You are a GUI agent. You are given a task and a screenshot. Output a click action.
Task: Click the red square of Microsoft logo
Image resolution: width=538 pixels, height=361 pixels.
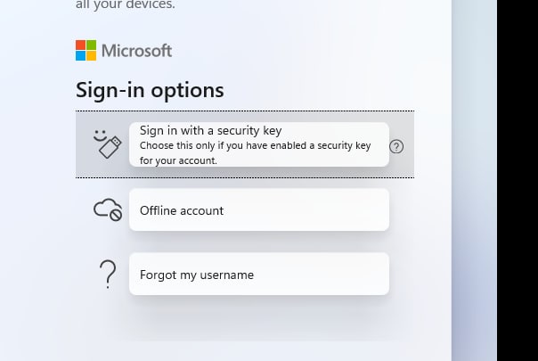pyautogui.click(x=81, y=45)
